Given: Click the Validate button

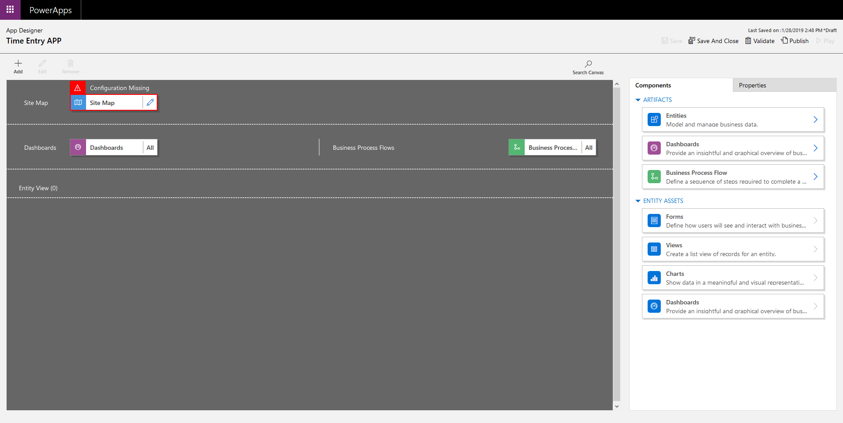Looking at the screenshot, I should 760,40.
